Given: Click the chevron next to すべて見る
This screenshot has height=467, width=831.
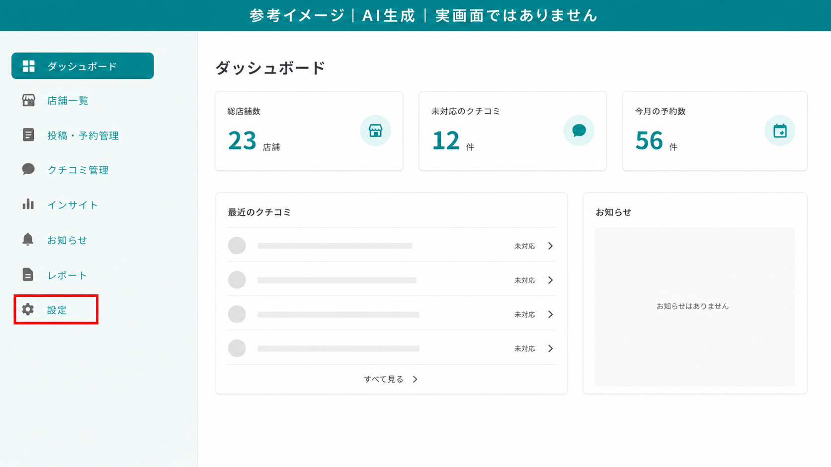Looking at the screenshot, I should click(415, 379).
